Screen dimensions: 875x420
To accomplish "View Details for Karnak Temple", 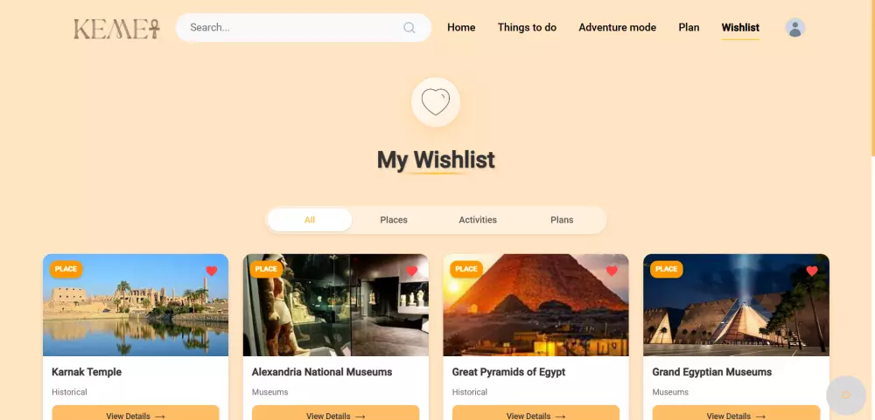I will 136,413.
